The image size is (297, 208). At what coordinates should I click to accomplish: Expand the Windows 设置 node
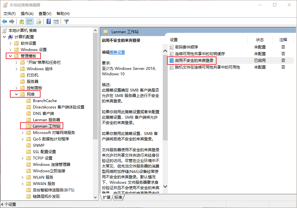pos(11,50)
